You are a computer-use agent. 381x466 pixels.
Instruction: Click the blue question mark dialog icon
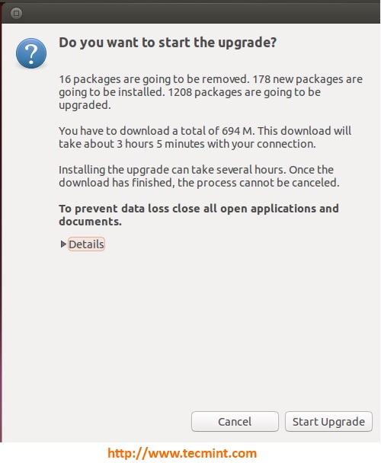click(31, 53)
